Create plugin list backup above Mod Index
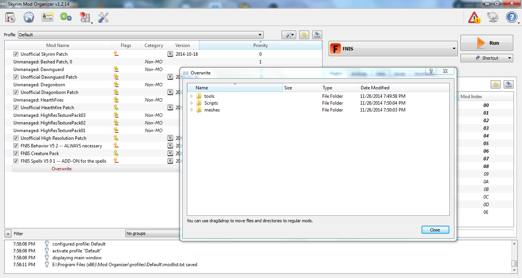522x278 pixels. click(x=509, y=84)
